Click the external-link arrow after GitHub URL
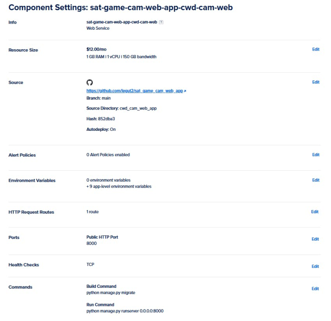 coord(185,91)
